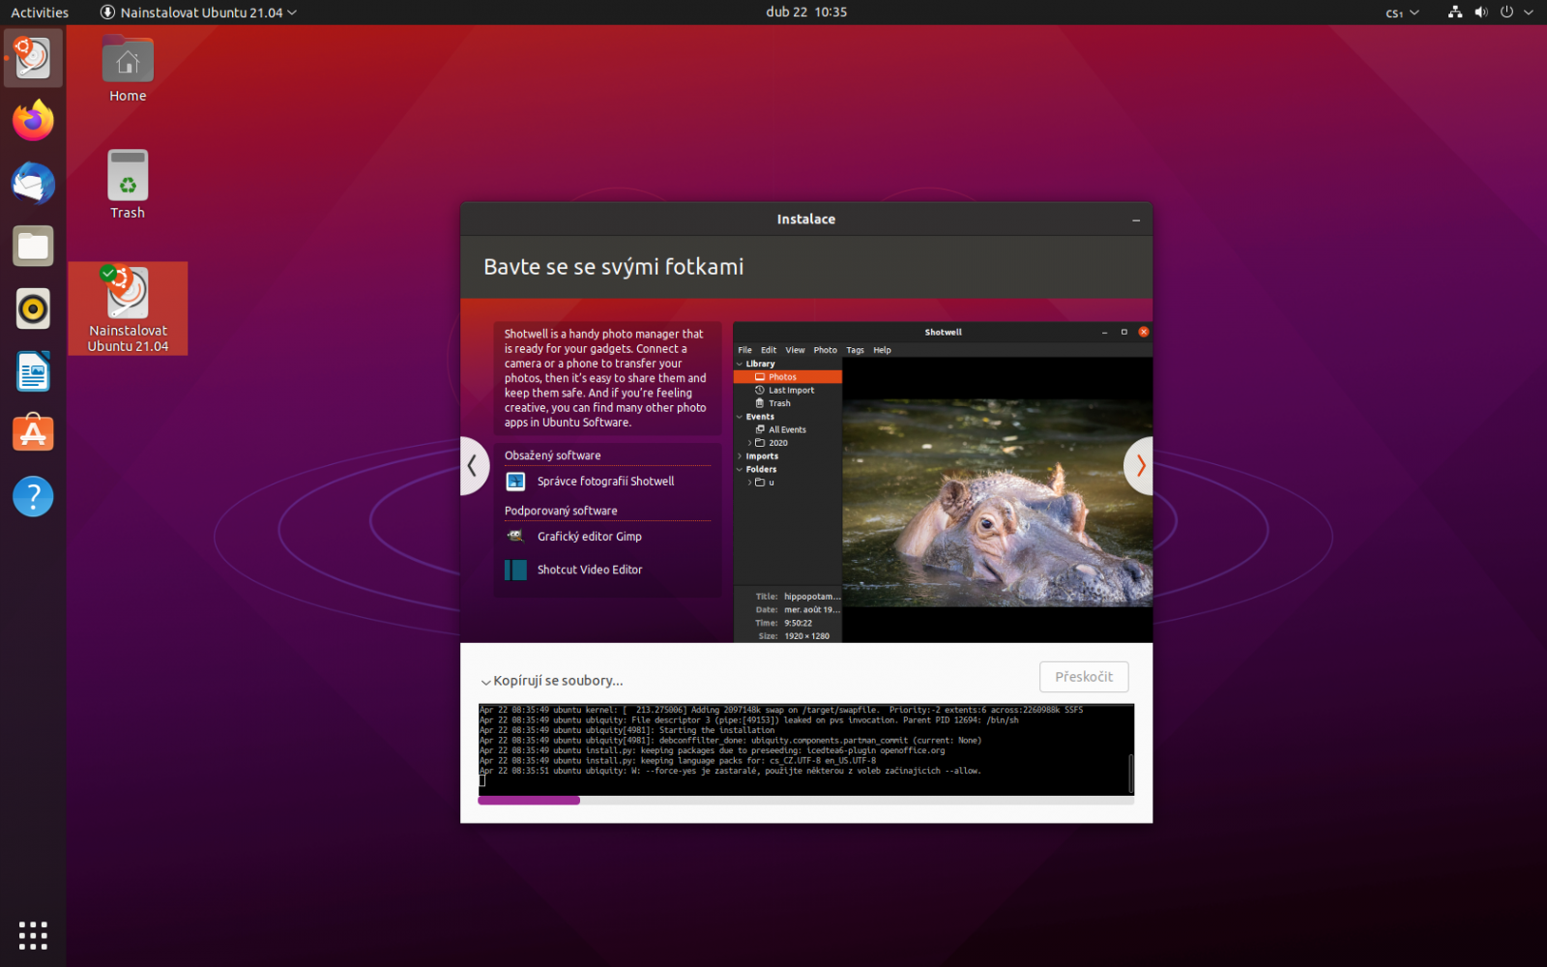The height and width of the screenshot is (967, 1547).
Task: Click the Shotwell icon beside Správce fotografií Shotwell
Action: [x=515, y=481]
